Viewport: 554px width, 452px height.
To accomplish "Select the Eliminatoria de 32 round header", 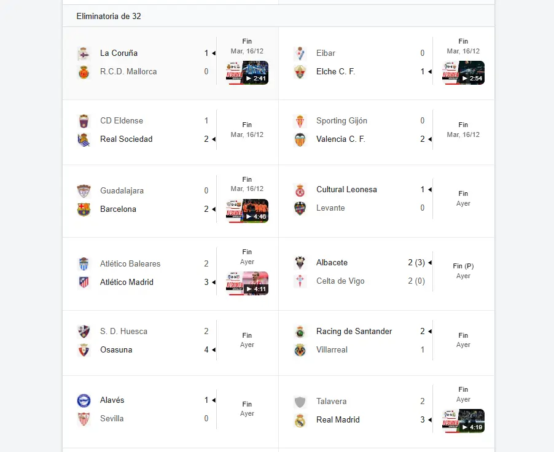I will click(x=109, y=16).
